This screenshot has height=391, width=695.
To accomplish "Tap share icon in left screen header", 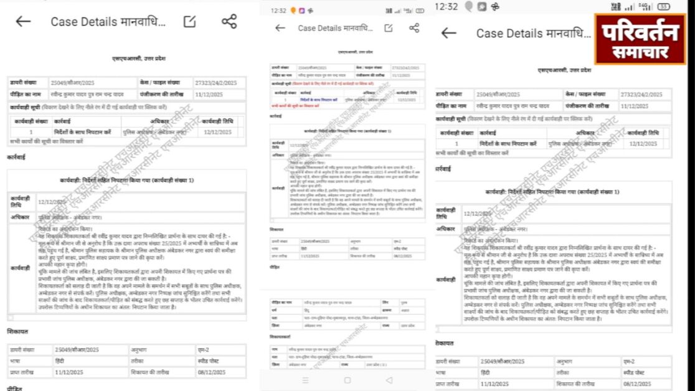I will 229,21.
